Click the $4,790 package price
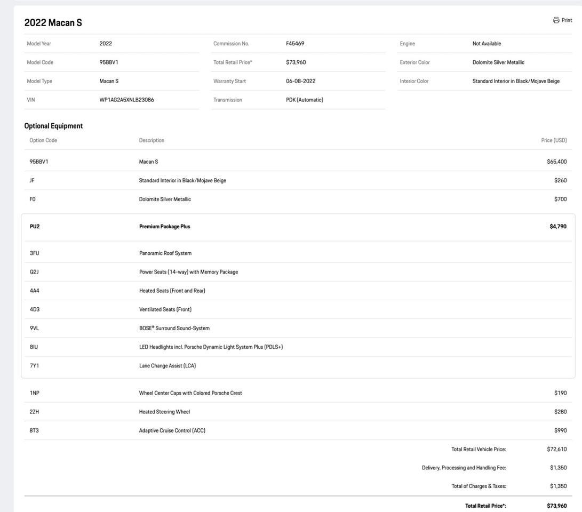Viewport: 582px width, 512px height. tap(558, 227)
